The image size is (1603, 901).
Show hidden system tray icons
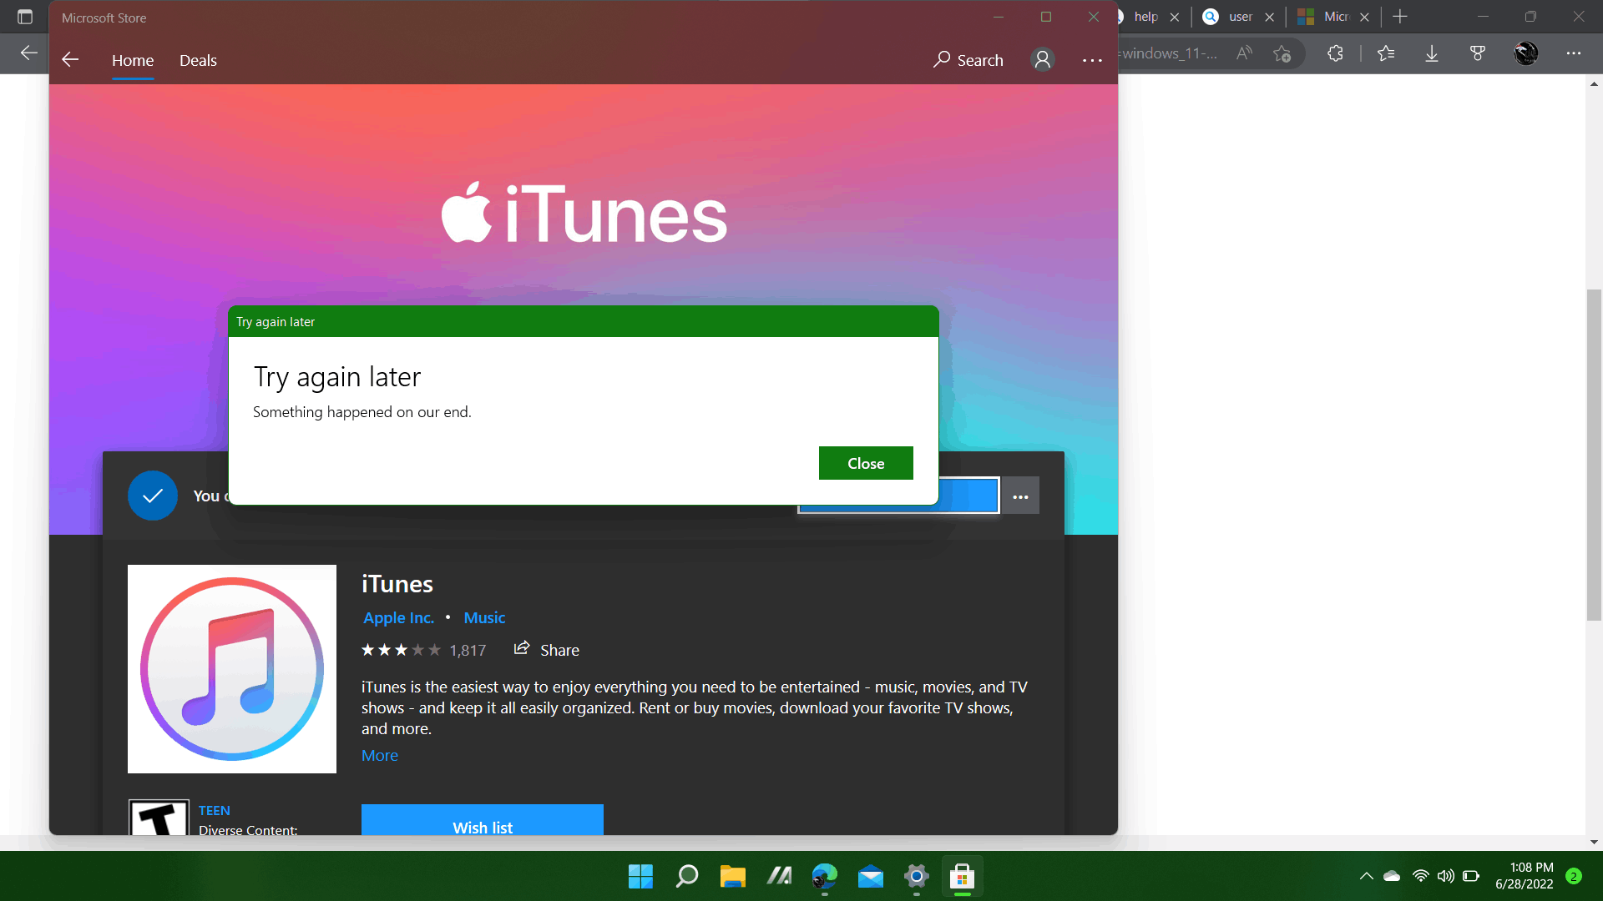tap(1366, 876)
